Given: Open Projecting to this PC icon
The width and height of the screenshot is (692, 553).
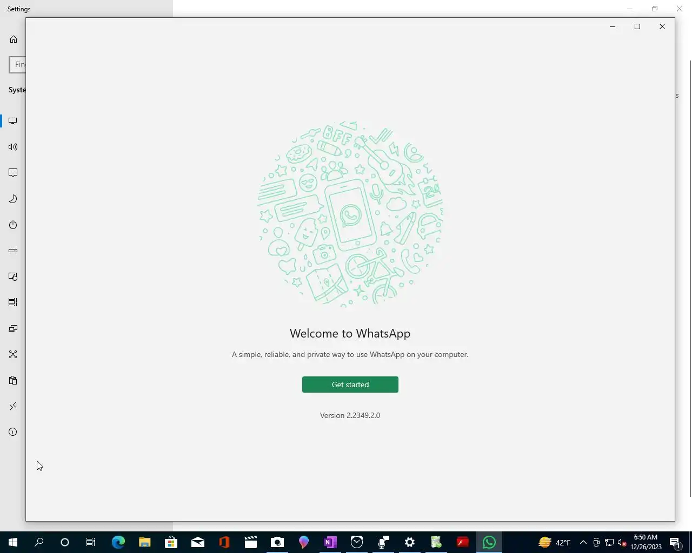Looking at the screenshot, I should click(13, 328).
